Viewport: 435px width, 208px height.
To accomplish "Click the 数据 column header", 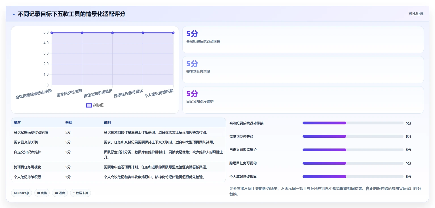I will point(69,123).
